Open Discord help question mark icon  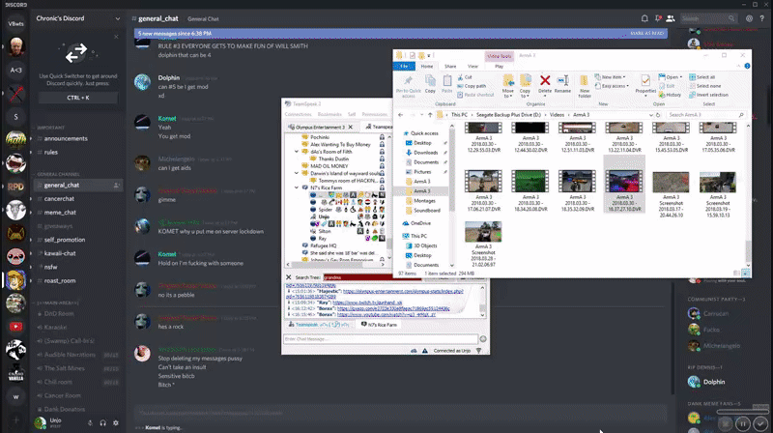pos(762,18)
